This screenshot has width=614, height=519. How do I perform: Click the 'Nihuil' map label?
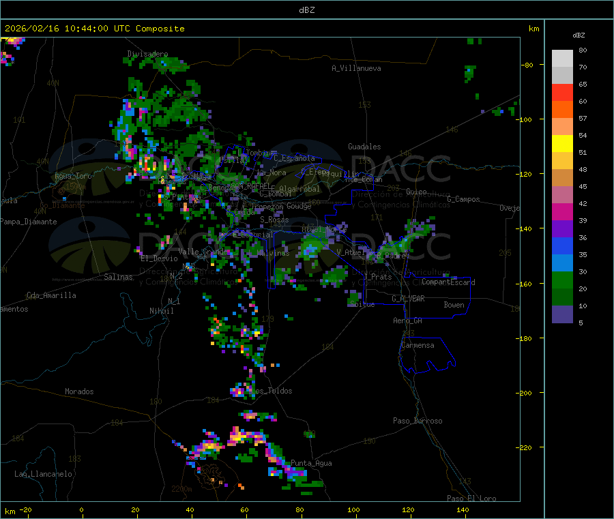point(161,311)
